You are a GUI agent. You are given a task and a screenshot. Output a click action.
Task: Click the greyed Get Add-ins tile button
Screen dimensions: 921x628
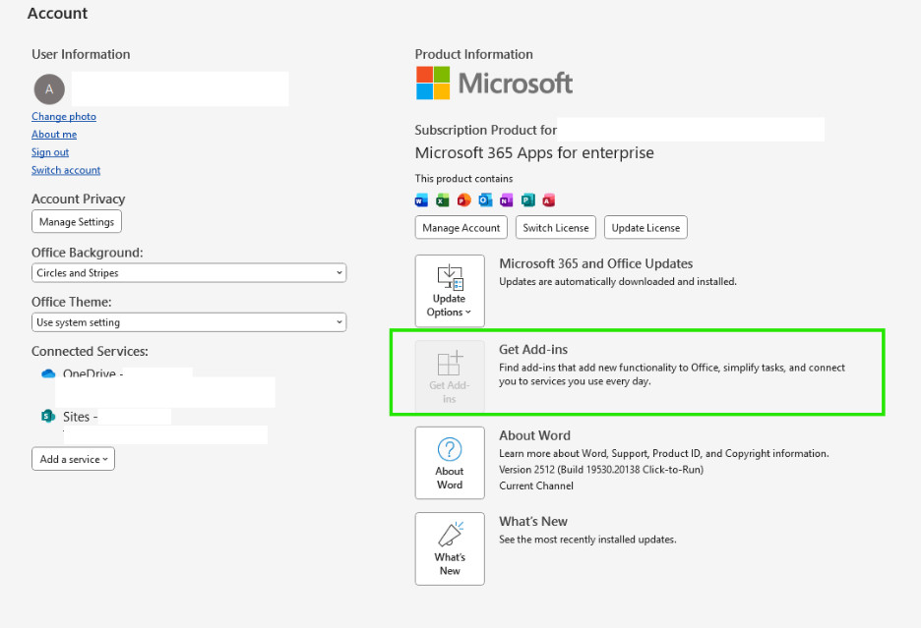[x=450, y=376]
